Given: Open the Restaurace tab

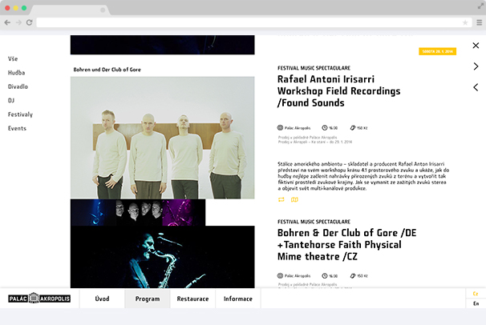Looking at the screenshot, I should tap(192, 299).
